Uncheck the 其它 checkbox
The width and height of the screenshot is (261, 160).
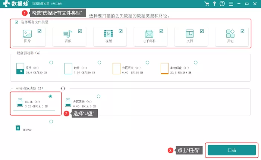click(242, 31)
